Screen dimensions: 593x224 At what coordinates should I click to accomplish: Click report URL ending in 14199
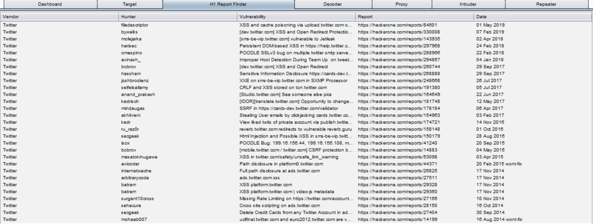(397, 219)
